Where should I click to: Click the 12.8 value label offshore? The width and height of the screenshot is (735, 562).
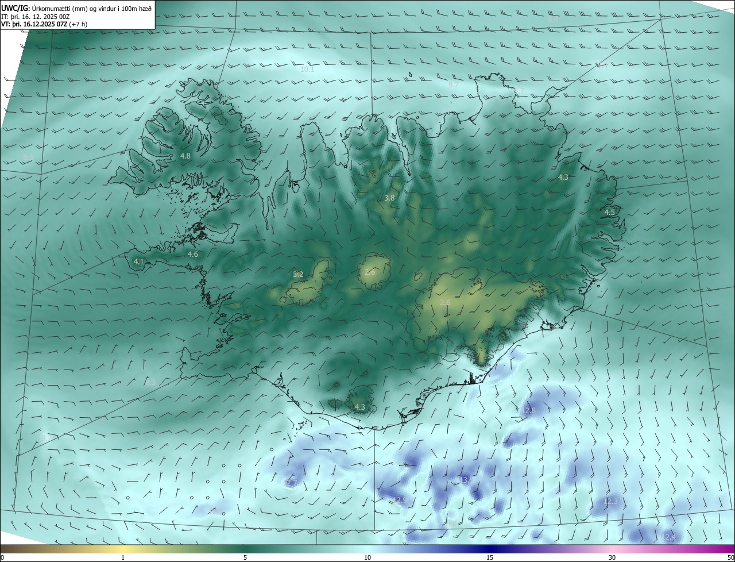(x=529, y=410)
